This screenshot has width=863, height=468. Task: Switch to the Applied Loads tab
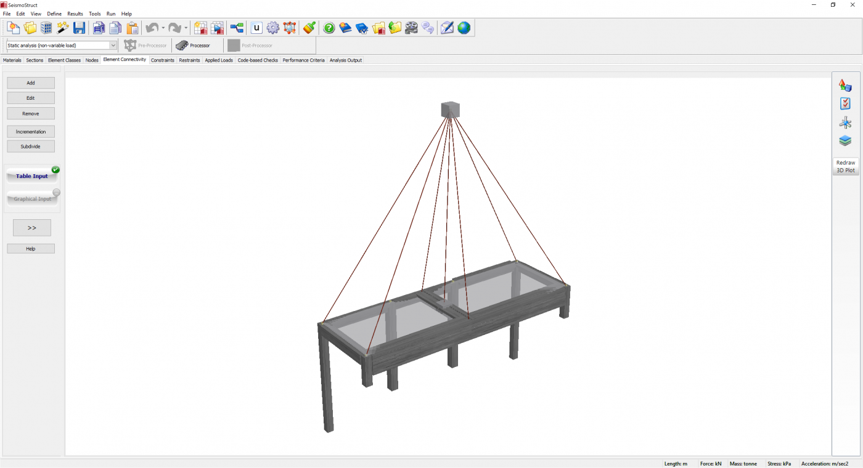coord(219,60)
